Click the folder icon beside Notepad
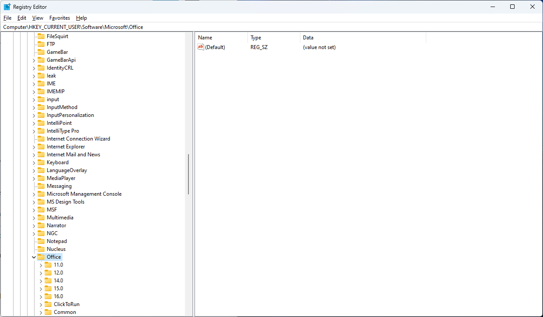 [41, 241]
